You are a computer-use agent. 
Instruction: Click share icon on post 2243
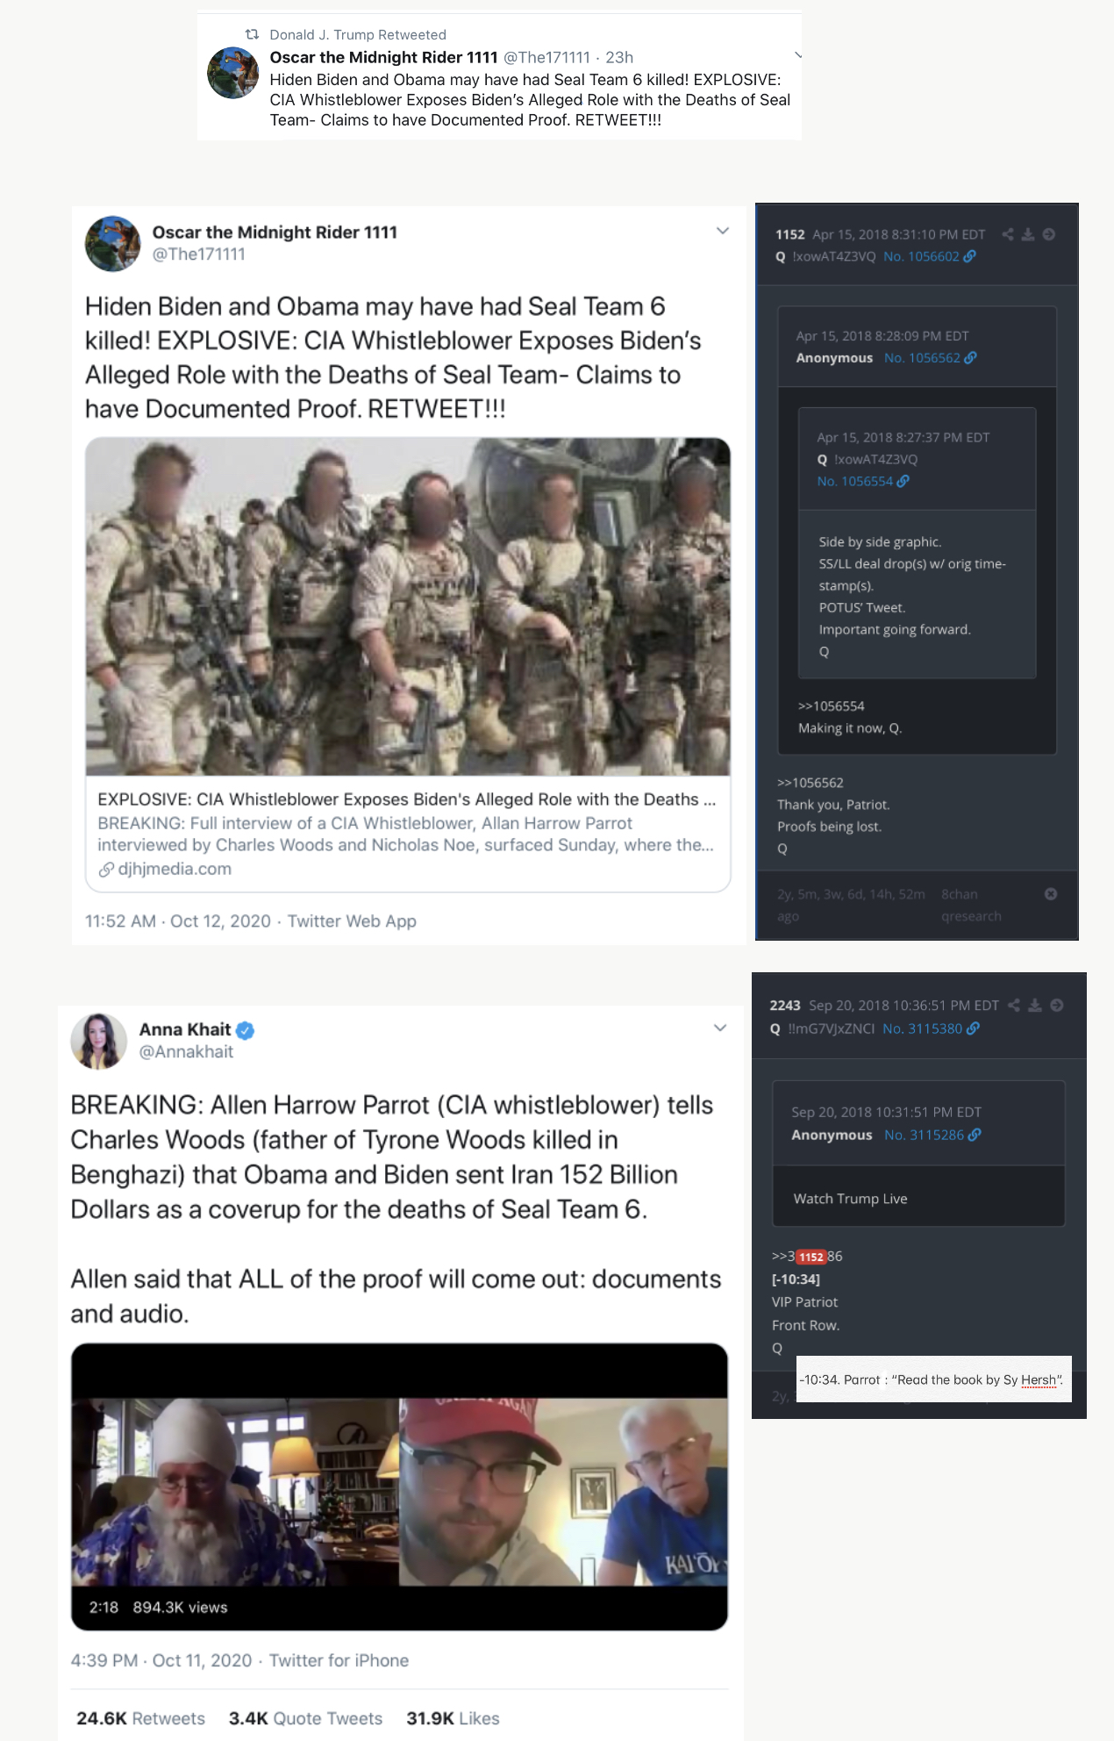(x=1015, y=1006)
